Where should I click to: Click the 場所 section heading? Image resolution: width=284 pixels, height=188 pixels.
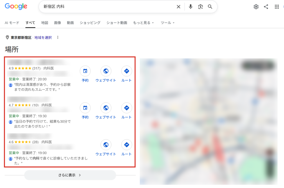point(12,49)
